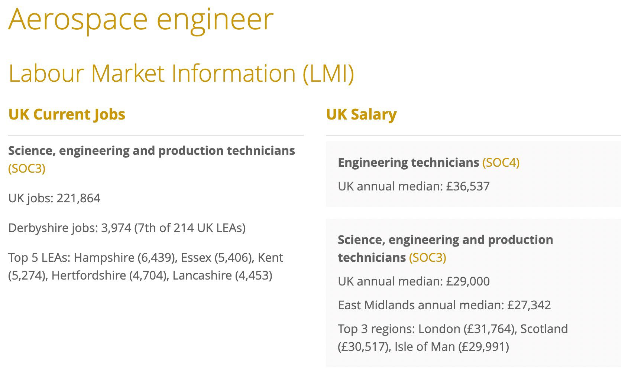Click Science, engineering and production technicians salary title
Image resolution: width=628 pixels, height=372 pixels.
point(445,249)
